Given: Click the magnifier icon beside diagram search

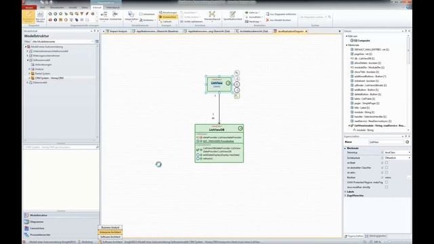Looking at the screenshot, I should pyautogui.click(x=330, y=17).
